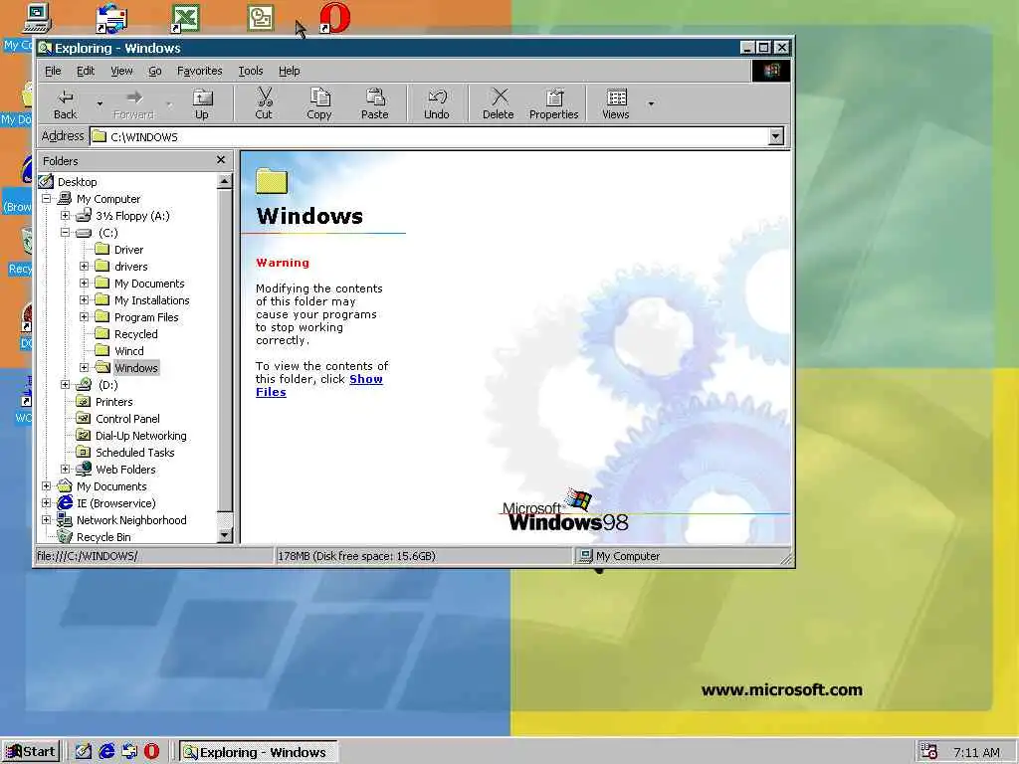Screen dimensions: 1019x764
Task: Undo last action via Undo icon
Action: 437,103
